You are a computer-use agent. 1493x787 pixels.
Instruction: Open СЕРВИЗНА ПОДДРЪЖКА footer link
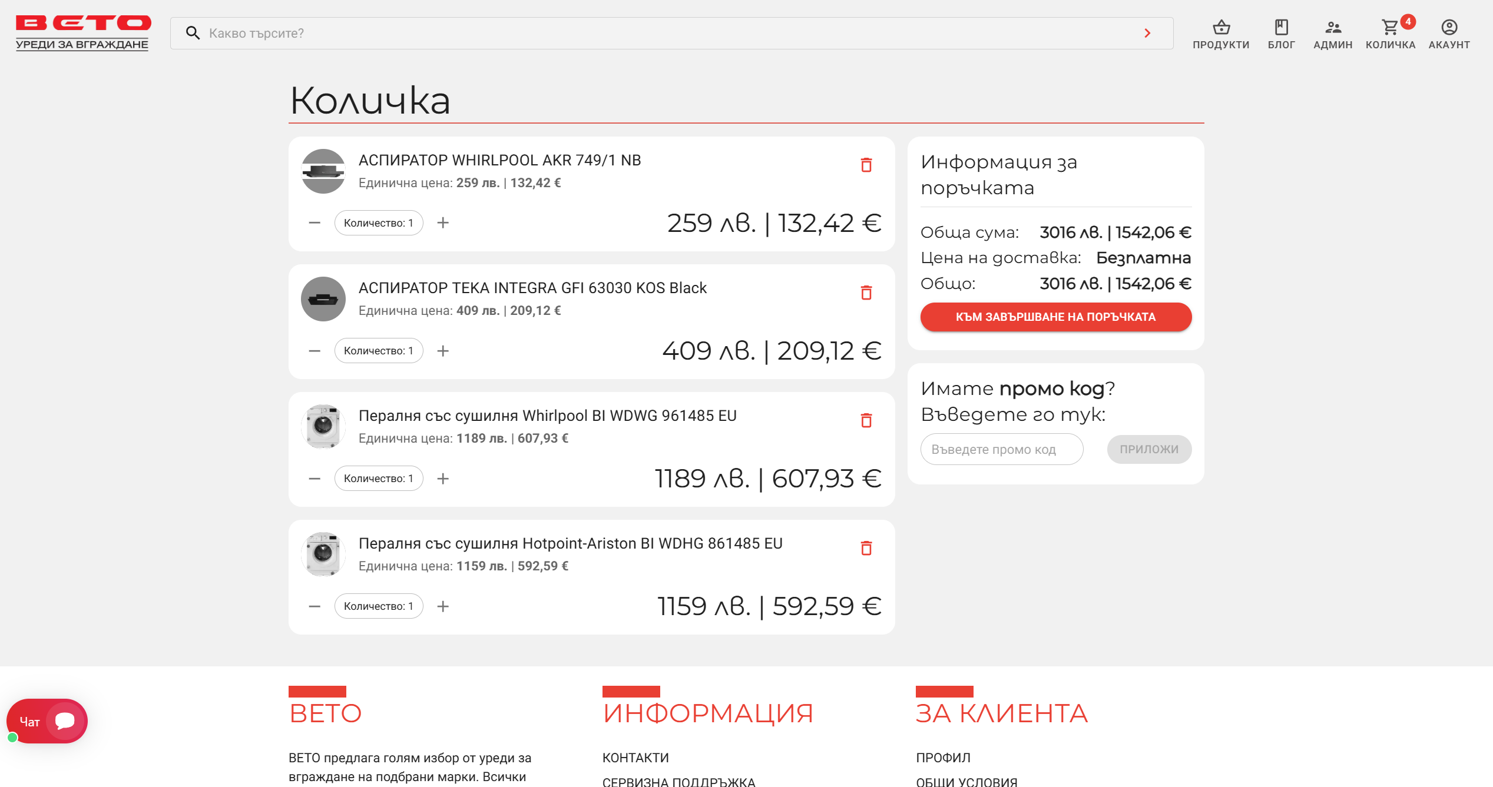pos(678,782)
